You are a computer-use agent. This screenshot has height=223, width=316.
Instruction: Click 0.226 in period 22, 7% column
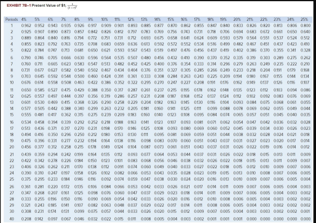[66, 161]
